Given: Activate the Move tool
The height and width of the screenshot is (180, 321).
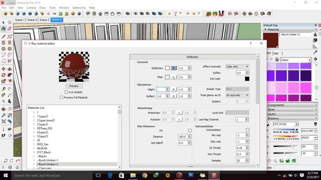Looking at the screenshot, I should click(4, 69).
